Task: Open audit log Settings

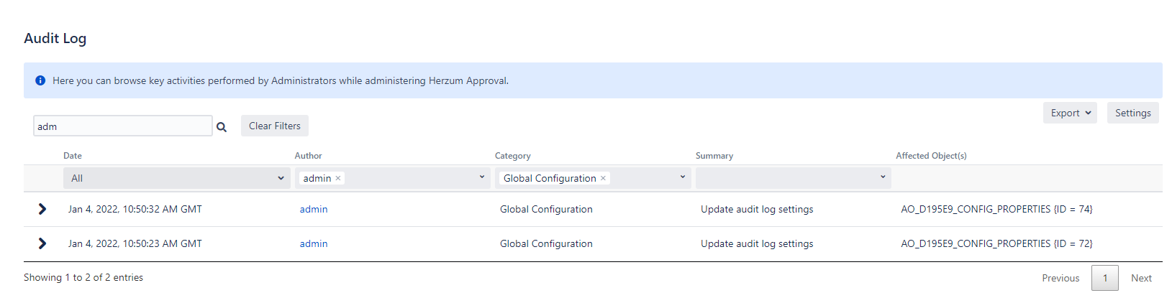Action: 1132,113
